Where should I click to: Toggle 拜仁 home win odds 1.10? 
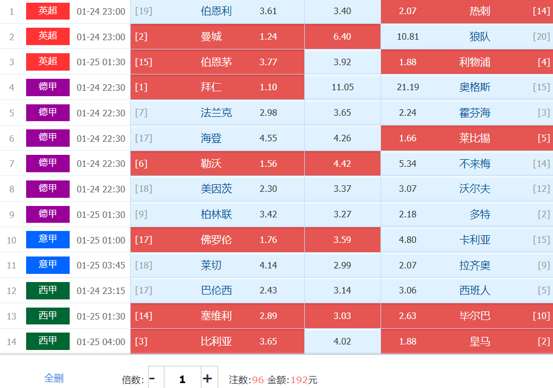coord(217,87)
